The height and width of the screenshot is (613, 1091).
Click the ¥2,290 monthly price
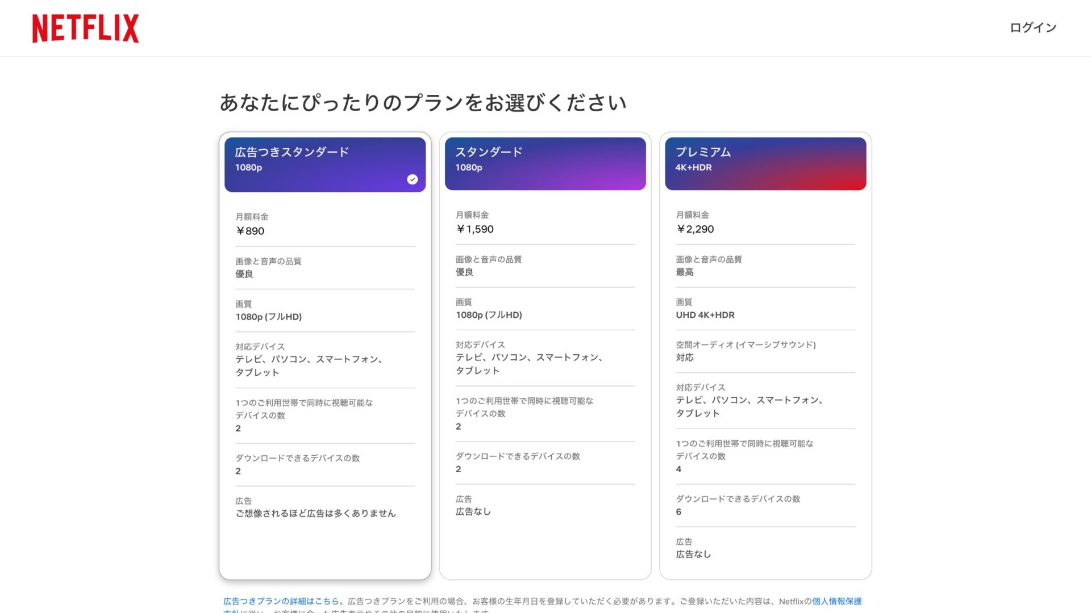pyautogui.click(x=695, y=229)
